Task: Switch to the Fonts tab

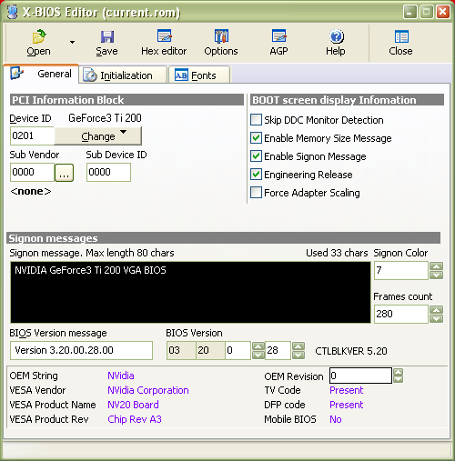Action: tap(199, 75)
